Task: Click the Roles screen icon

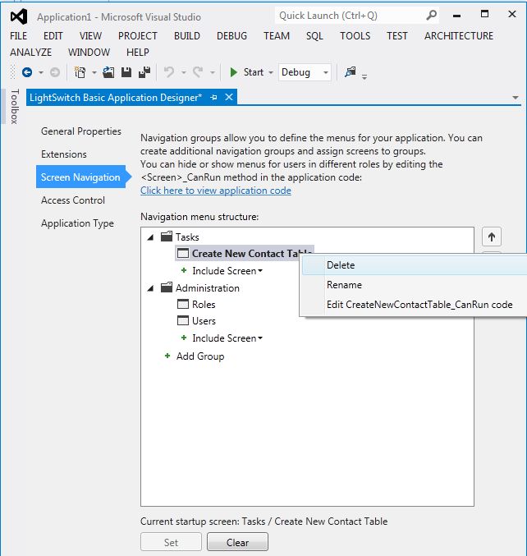Action: tap(183, 304)
